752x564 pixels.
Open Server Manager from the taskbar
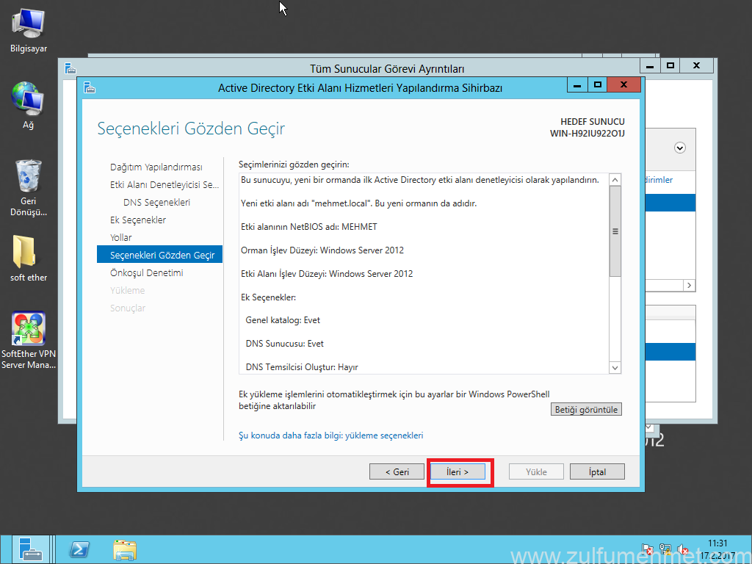click(x=30, y=549)
